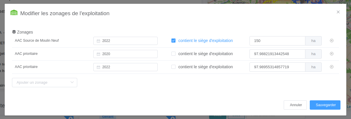This screenshot has height=119, width=351.
Task: Click the Annuler button
Action: pyautogui.click(x=295, y=105)
